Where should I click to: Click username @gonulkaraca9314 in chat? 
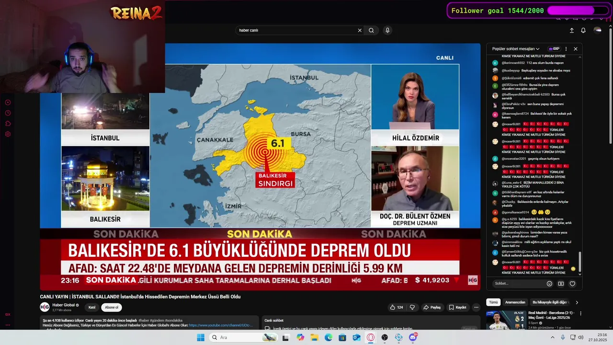pyautogui.click(x=515, y=212)
